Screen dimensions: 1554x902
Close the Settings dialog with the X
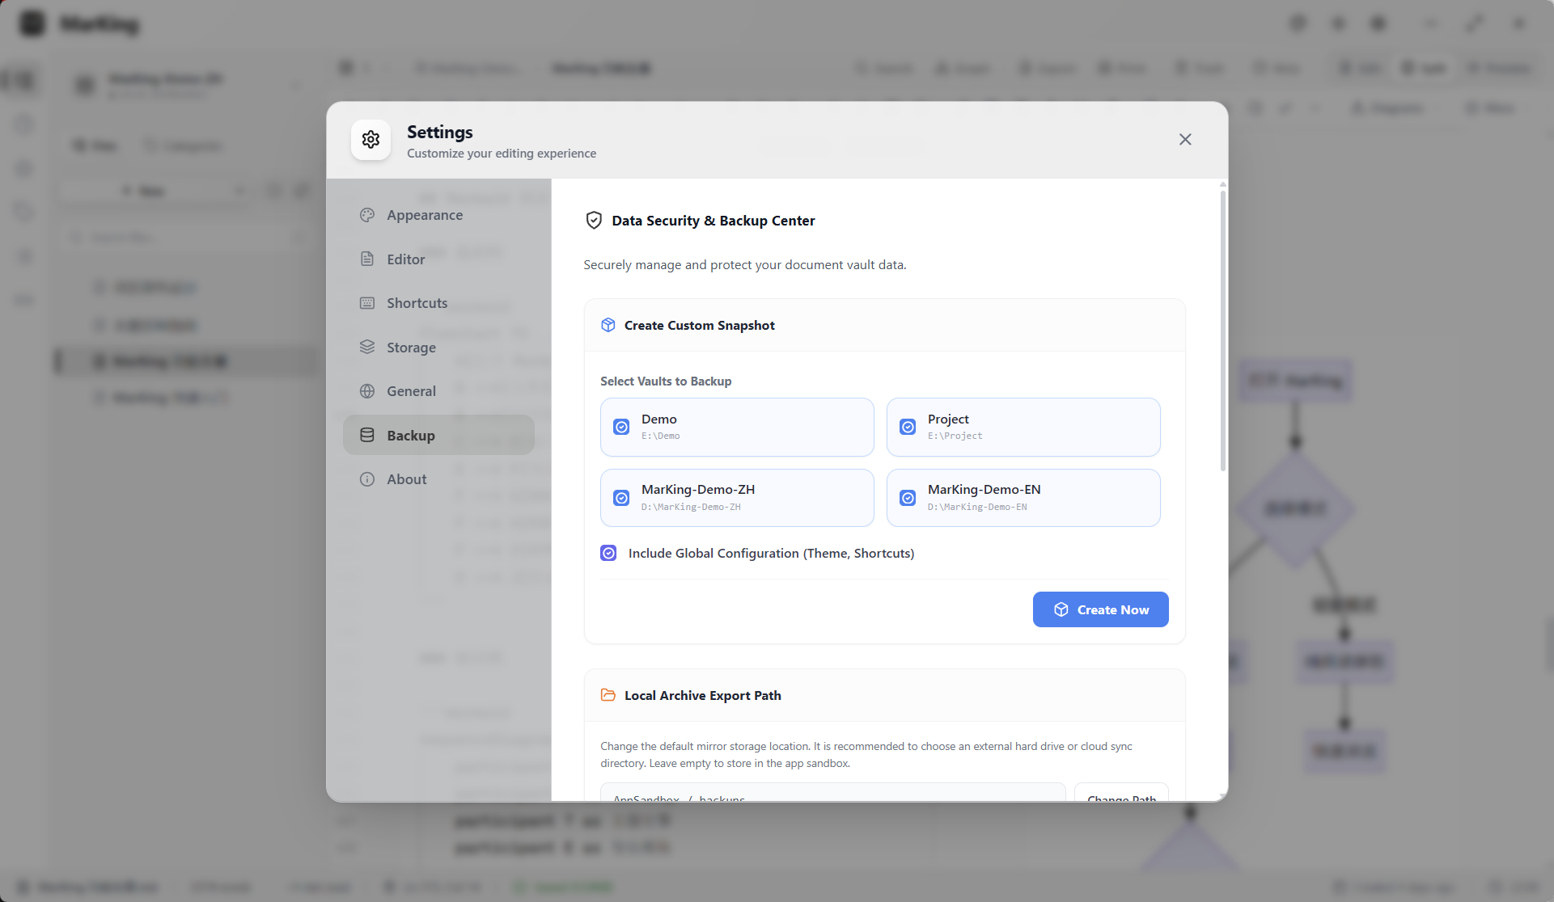point(1185,140)
